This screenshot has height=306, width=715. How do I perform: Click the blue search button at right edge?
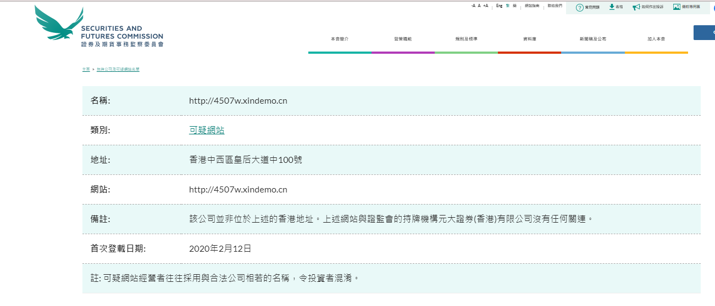coord(705,32)
